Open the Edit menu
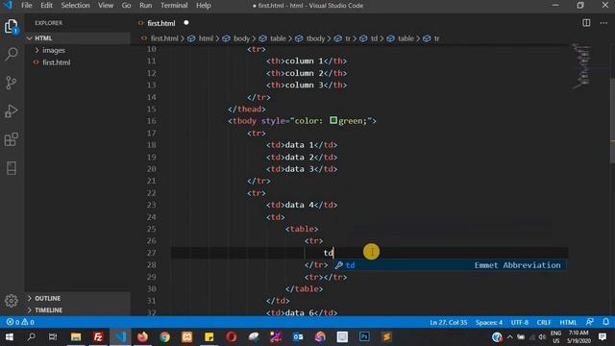The width and height of the screenshot is (615, 346). 46,6
